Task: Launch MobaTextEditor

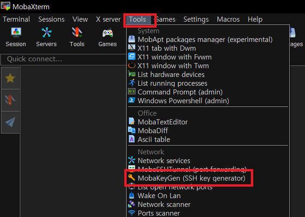Action: 163,122
